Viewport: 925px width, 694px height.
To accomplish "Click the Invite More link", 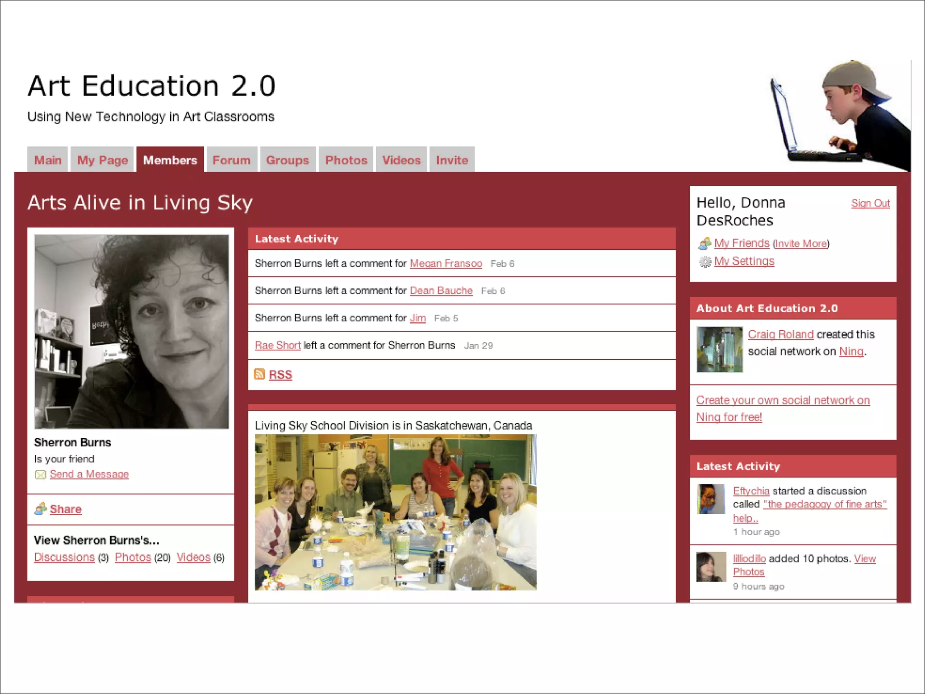I will pos(801,244).
